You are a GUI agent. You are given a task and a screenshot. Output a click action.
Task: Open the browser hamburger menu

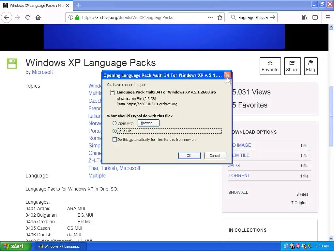[328, 18]
